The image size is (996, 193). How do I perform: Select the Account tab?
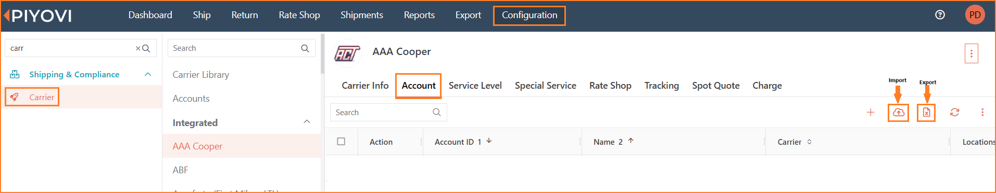pyautogui.click(x=419, y=86)
